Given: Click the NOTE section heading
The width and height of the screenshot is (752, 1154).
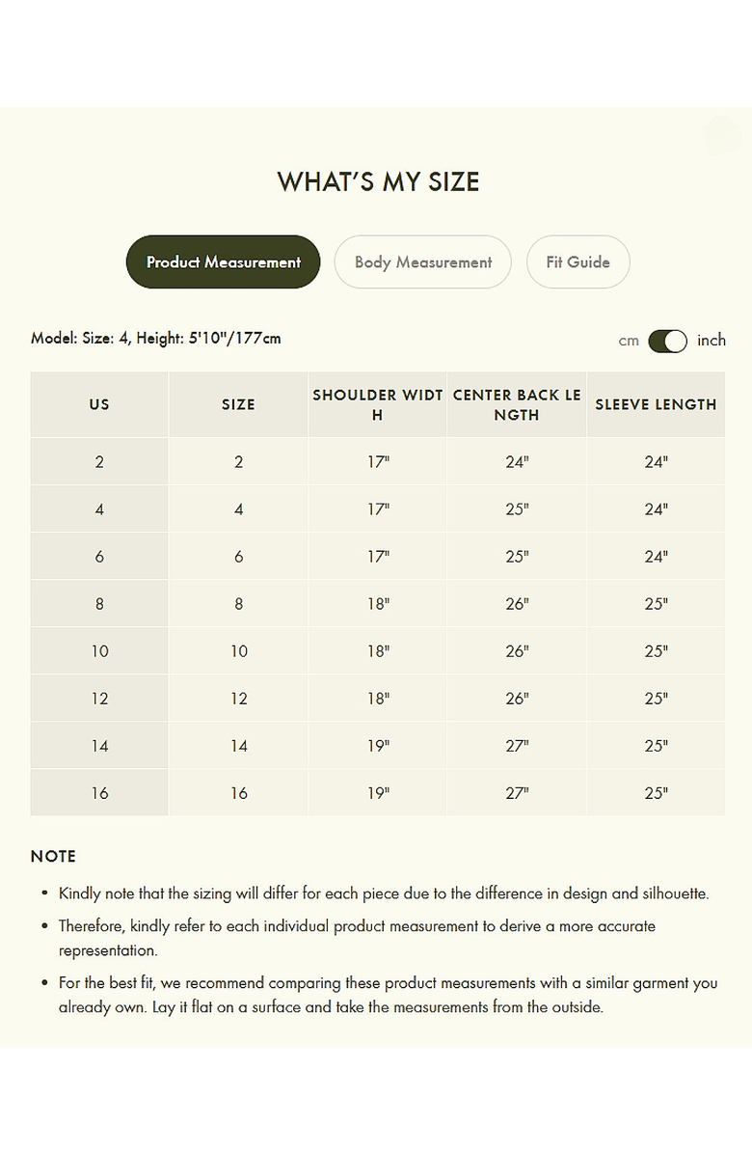Looking at the screenshot, I should click(53, 856).
